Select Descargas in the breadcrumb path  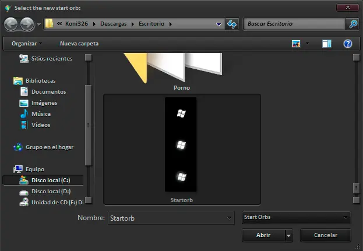click(114, 24)
